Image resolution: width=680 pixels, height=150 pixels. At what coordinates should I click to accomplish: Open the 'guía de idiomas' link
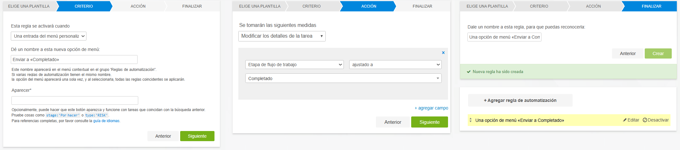[x=106, y=121]
